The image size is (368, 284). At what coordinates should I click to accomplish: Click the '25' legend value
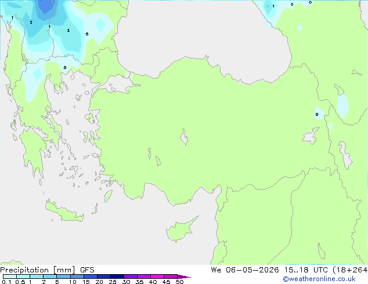coord(113,282)
